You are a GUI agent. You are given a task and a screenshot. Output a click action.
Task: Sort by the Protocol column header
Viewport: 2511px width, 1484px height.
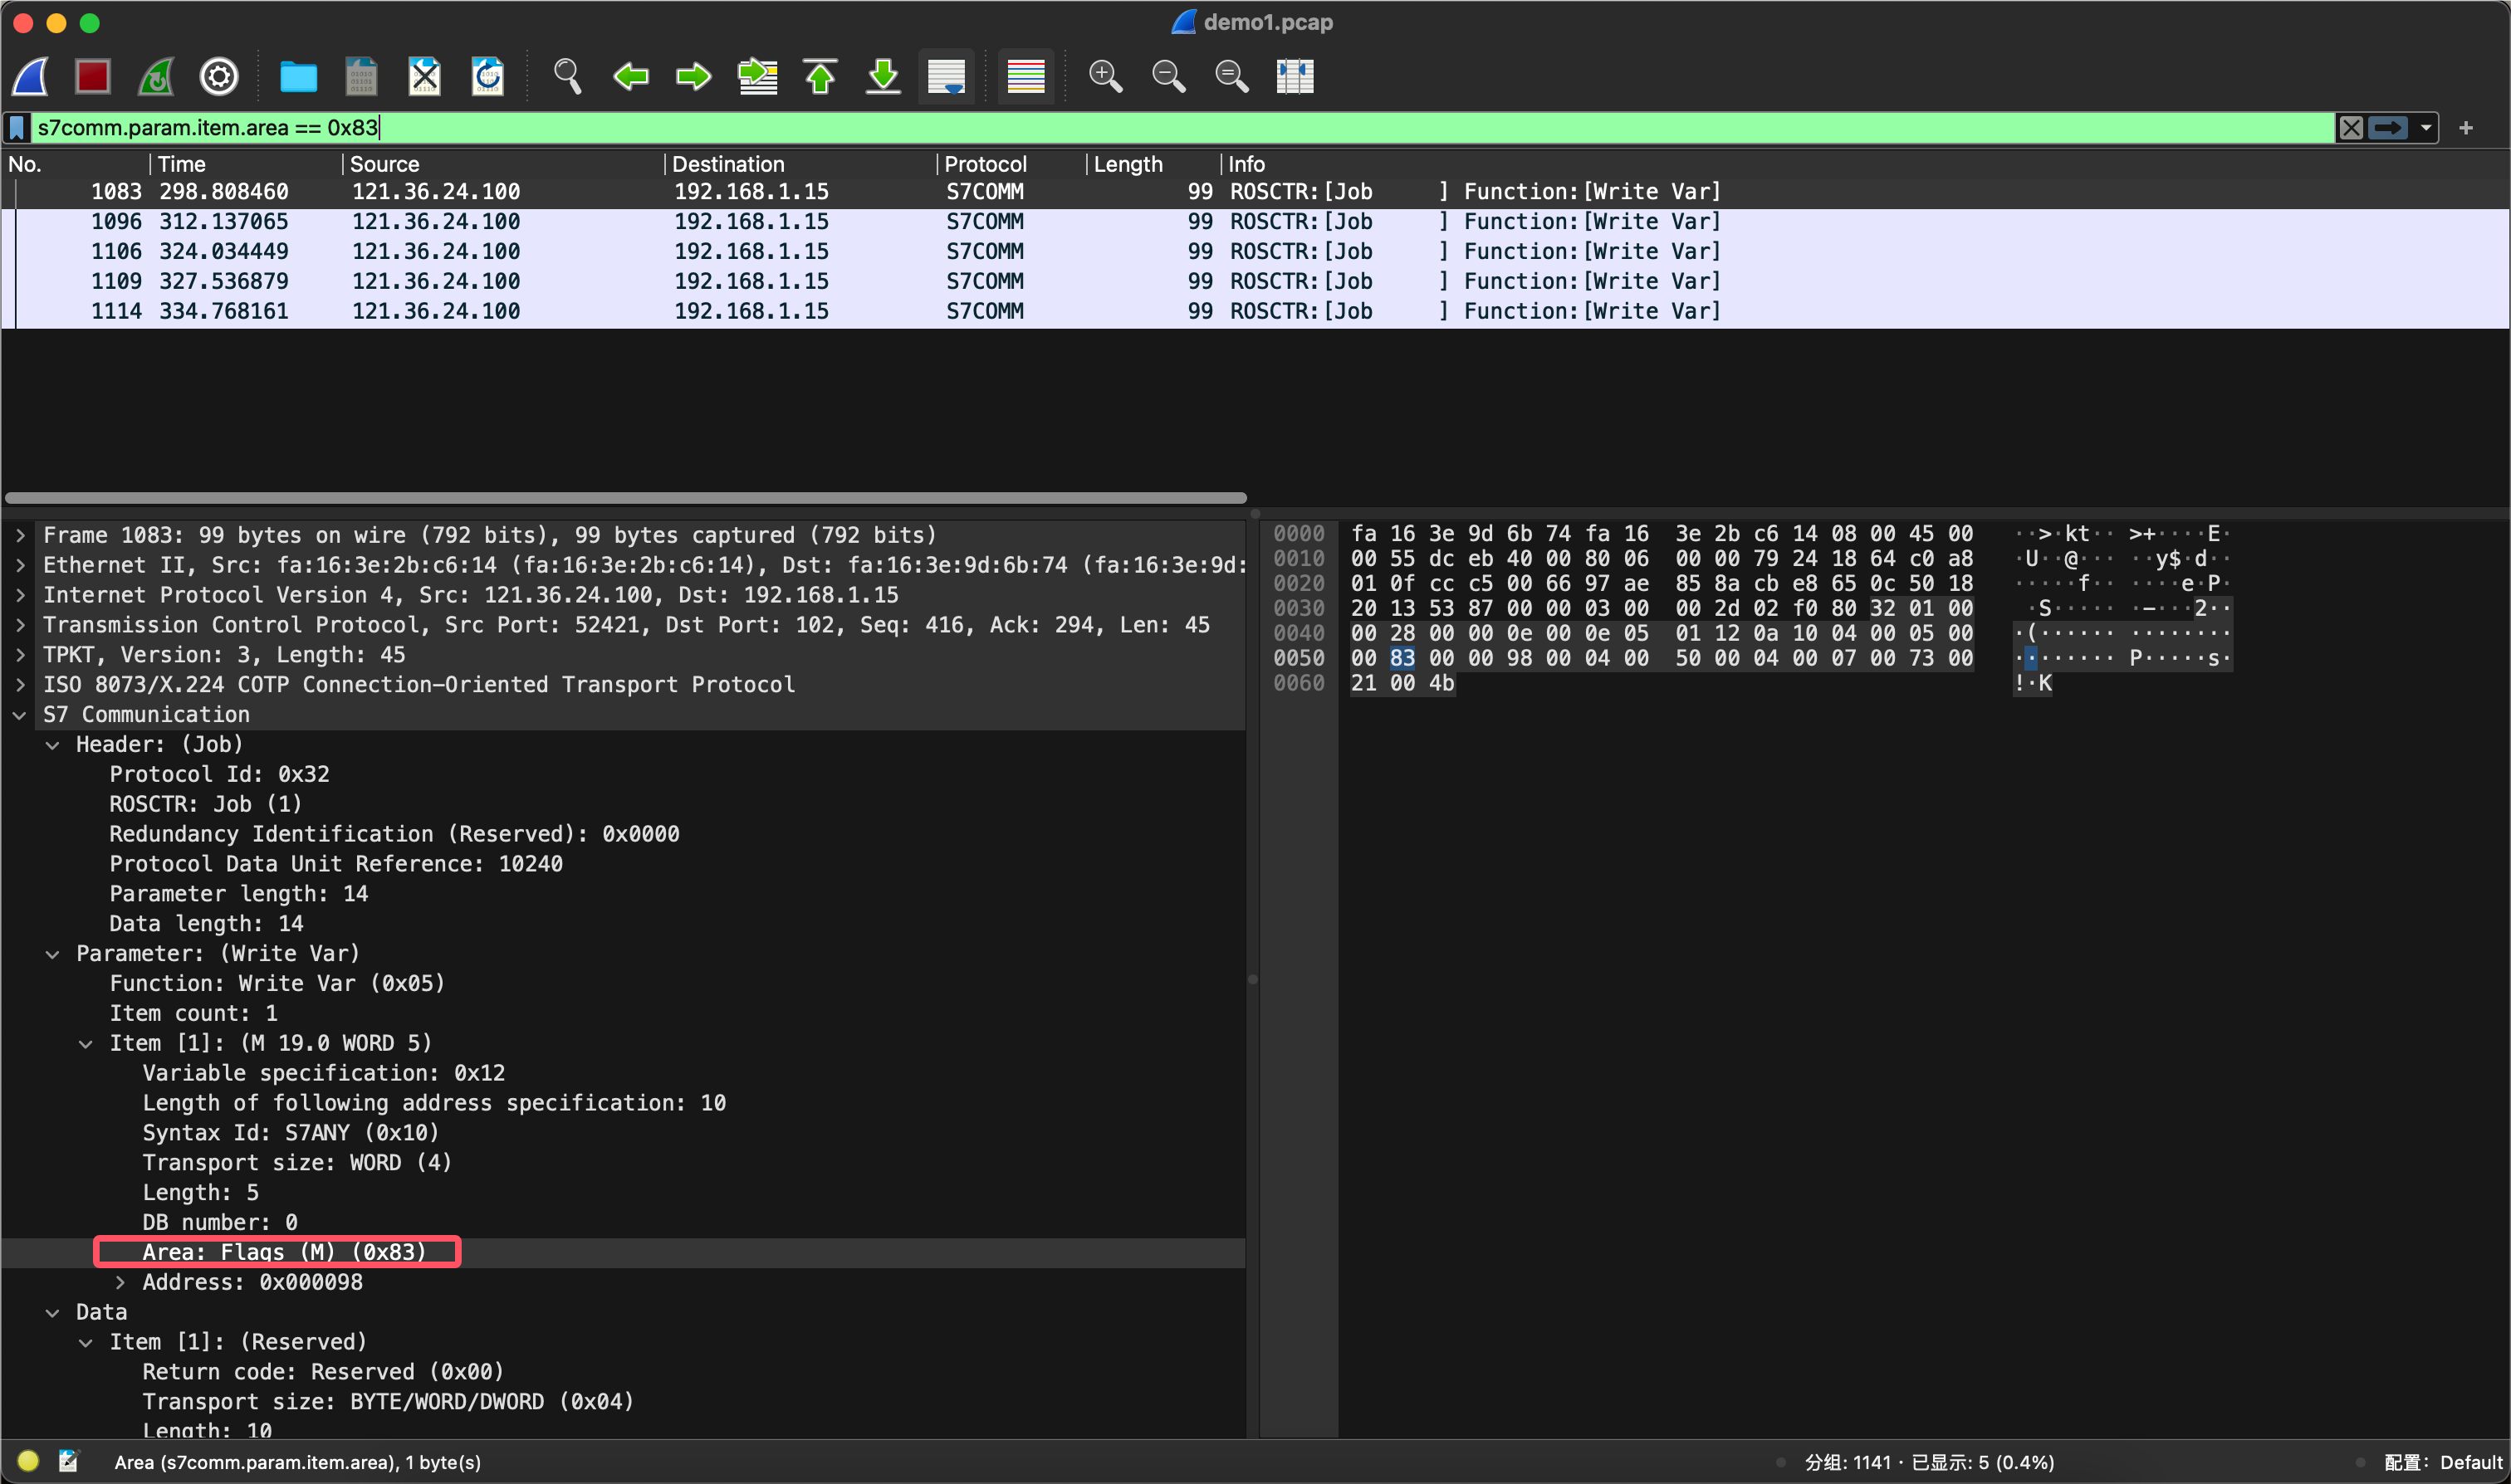pos(1011,164)
